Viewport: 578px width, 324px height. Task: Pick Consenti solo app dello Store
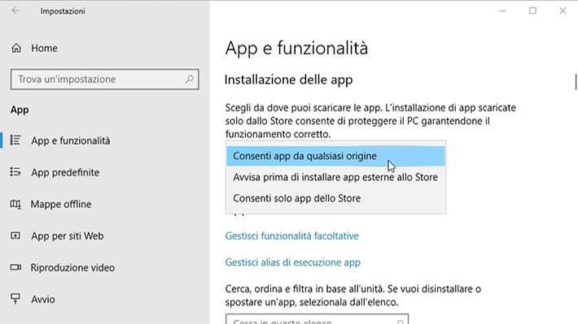[x=335, y=198]
